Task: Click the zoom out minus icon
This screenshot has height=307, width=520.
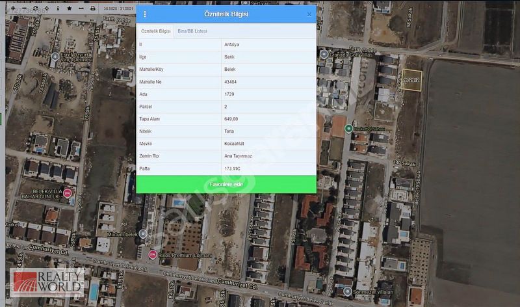Action: point(24,8)
